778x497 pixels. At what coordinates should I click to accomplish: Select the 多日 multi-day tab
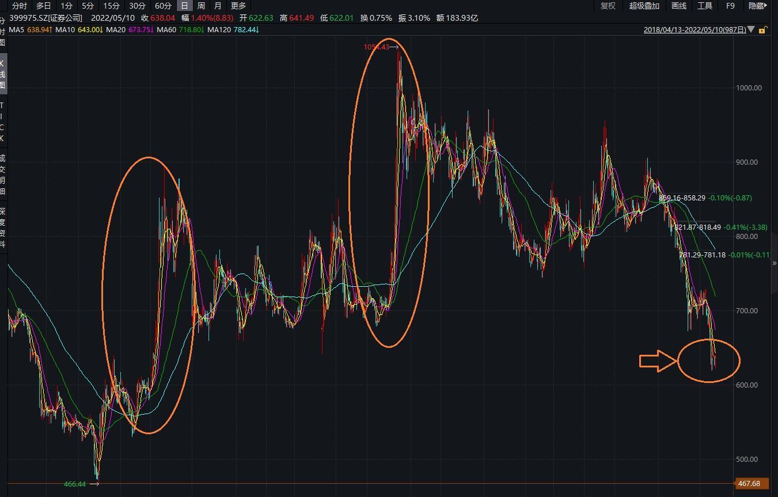43,6
